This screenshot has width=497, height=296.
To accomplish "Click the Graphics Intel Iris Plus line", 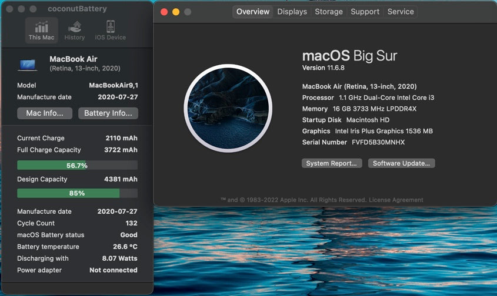I will [368, 131].
